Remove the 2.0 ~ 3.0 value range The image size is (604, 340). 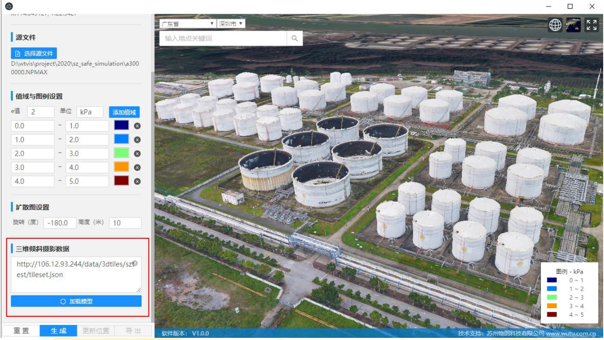point(137,154)
